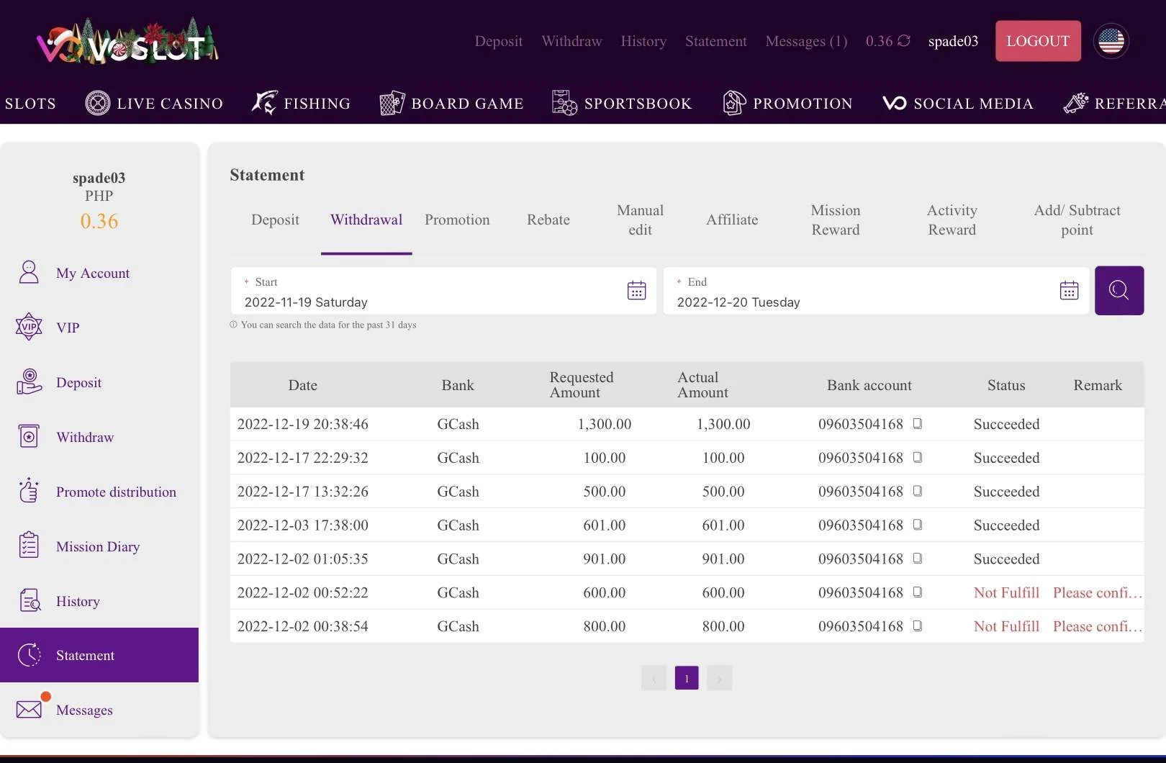Open the Start date calendar icon
Image resolution: width=1166 pixels, height=763 pixels.
pos(636,291)
